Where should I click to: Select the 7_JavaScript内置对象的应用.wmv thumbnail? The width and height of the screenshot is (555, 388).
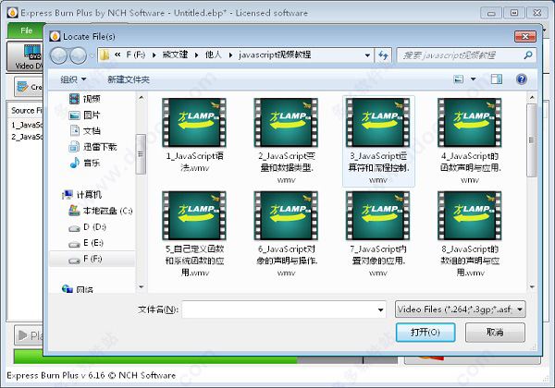point(378,215)
